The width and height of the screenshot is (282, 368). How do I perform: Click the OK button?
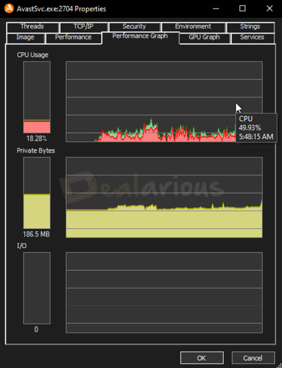202,358
